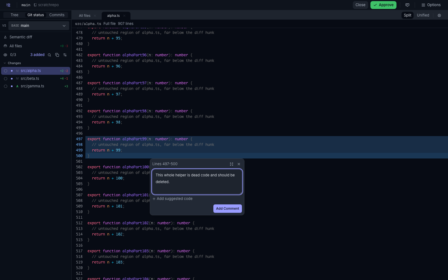Click scratchrepo repository name
This screenshot has width=448, height=280.
(x=48, y=5)
